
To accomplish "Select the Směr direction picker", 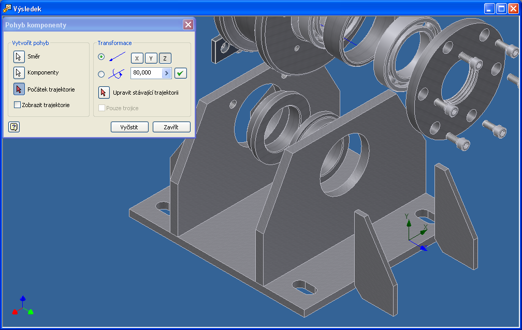I will point(19,56).
